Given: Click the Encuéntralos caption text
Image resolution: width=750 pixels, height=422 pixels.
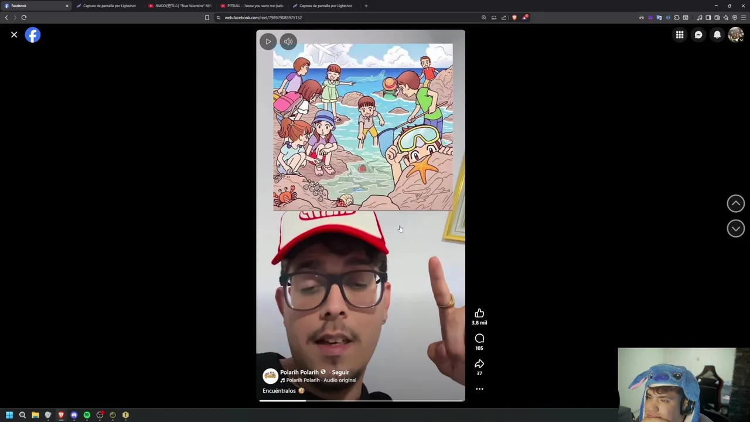Looking at the screenshot, I should 279,391.
